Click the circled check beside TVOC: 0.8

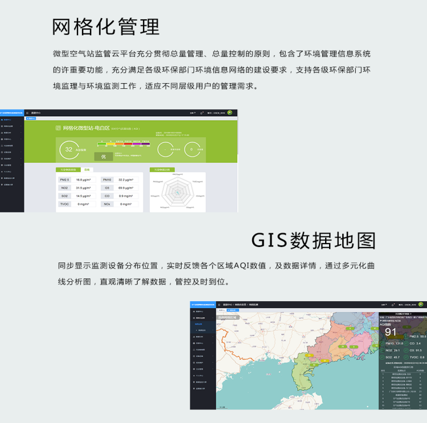(406, 357)
